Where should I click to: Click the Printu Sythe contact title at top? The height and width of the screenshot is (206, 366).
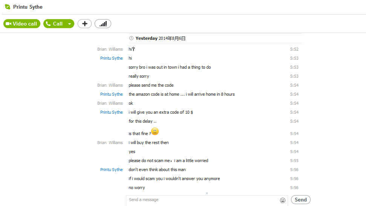click(28, 7)
